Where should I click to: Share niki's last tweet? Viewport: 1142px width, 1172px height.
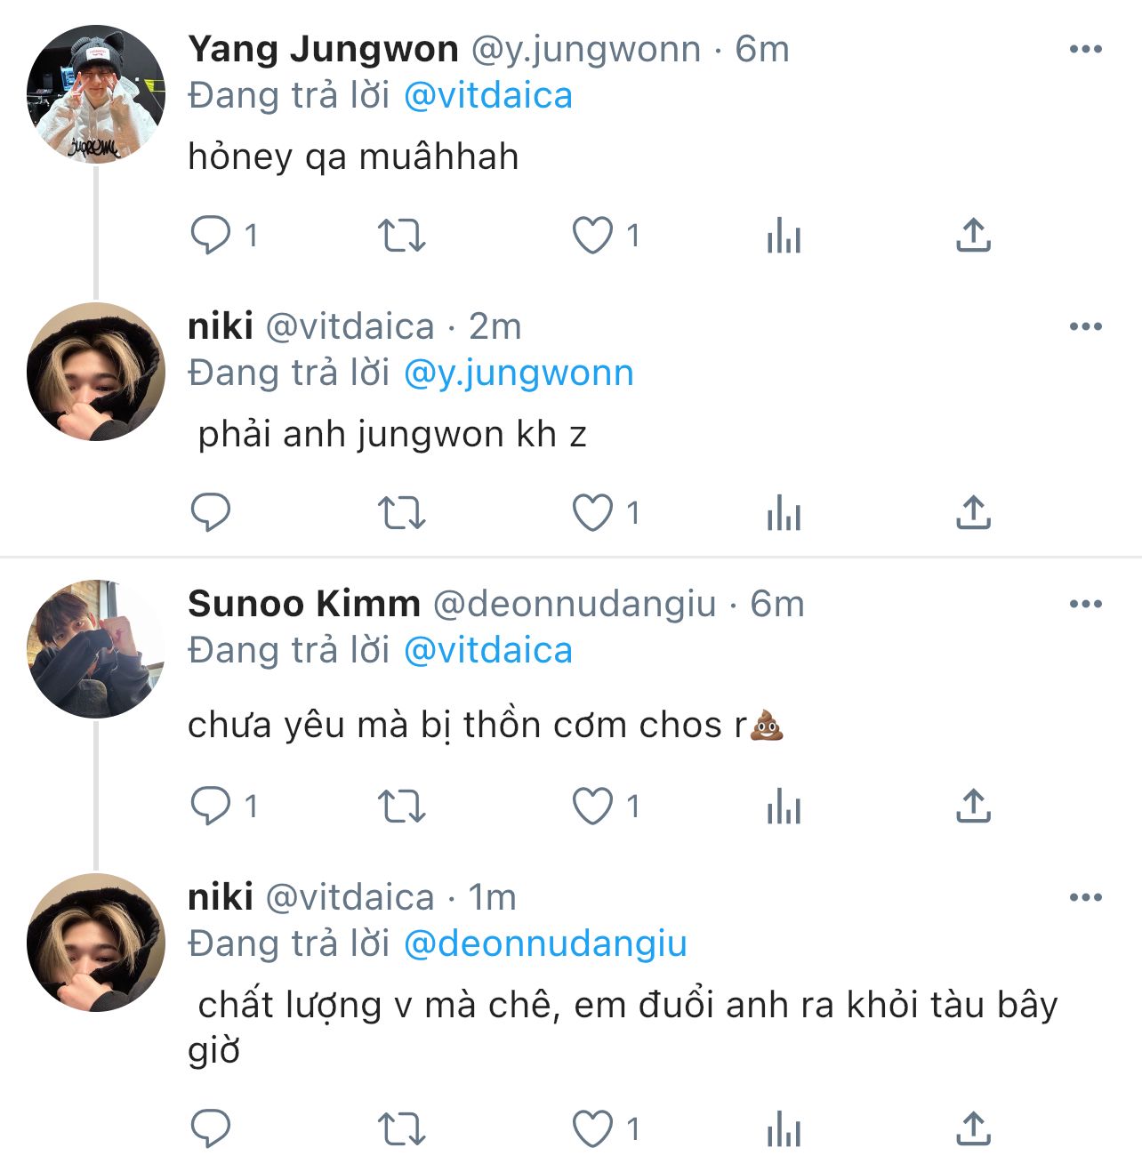point(973,1129)
